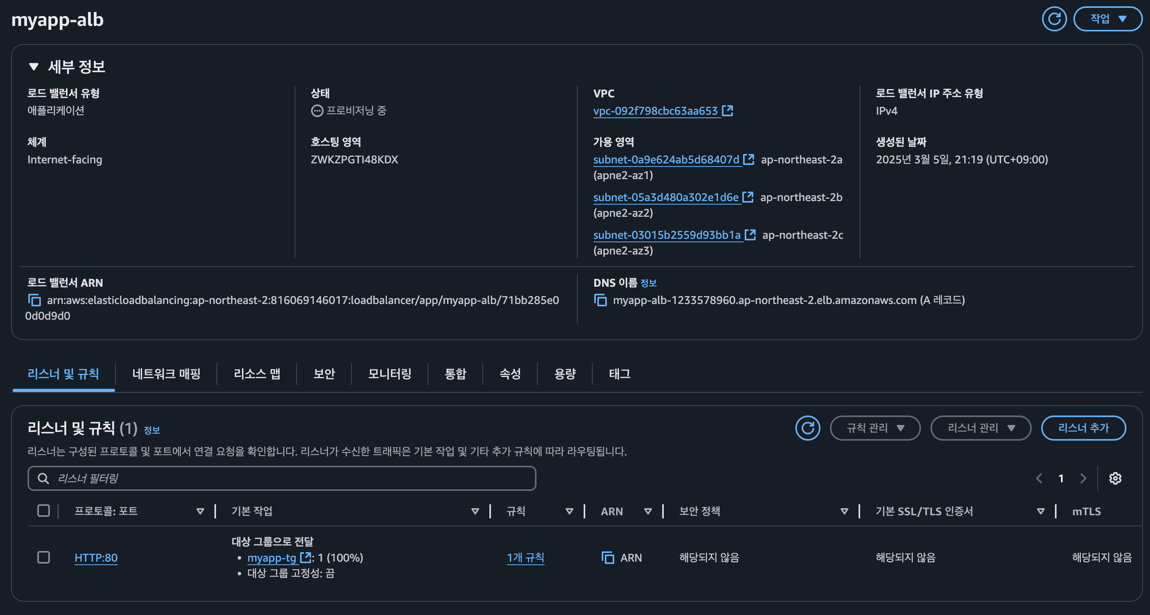The height and width of the screenshot is (615, 1150).
Task: Open the 1개 규칙 rules link
Action: (525, 557)
